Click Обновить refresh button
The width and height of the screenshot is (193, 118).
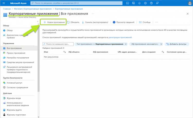(73, 22)
